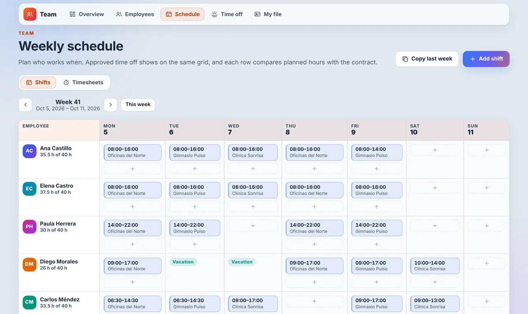Open Ana Castillo's Friday 08:00–14:00 shift
The height and width of the screenshot is (314, 528).
point(377,152)
